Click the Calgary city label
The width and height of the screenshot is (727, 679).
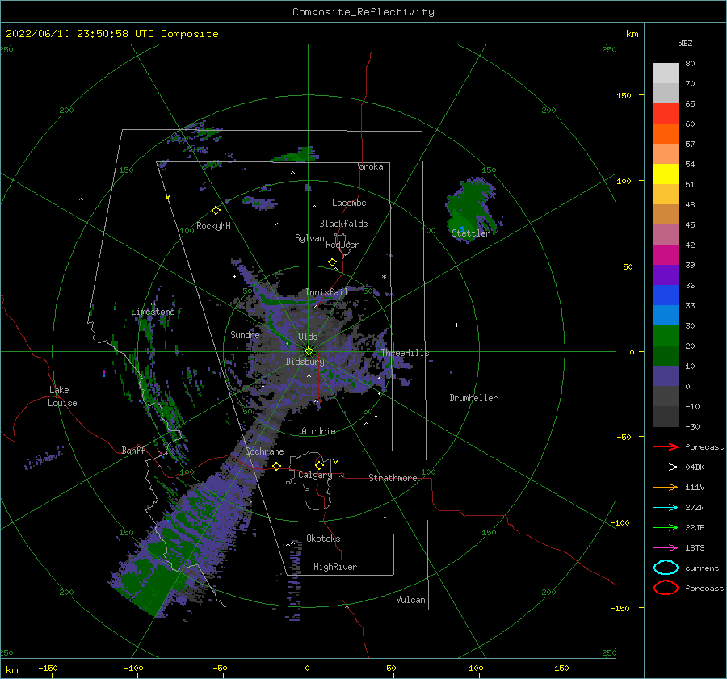tap(315, 475)
